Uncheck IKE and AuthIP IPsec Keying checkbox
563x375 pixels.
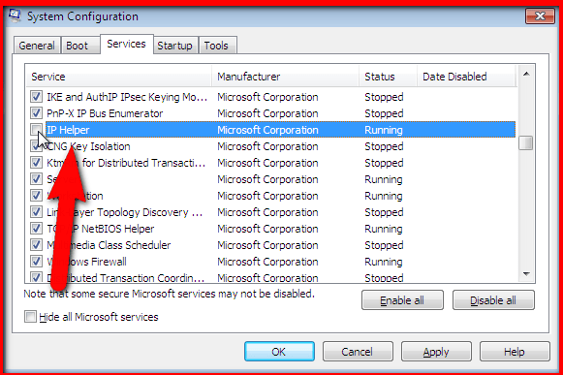click(x=36, y=97)
